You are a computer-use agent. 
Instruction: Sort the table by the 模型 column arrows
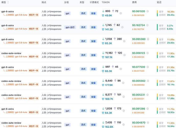[x=8, y=2]
